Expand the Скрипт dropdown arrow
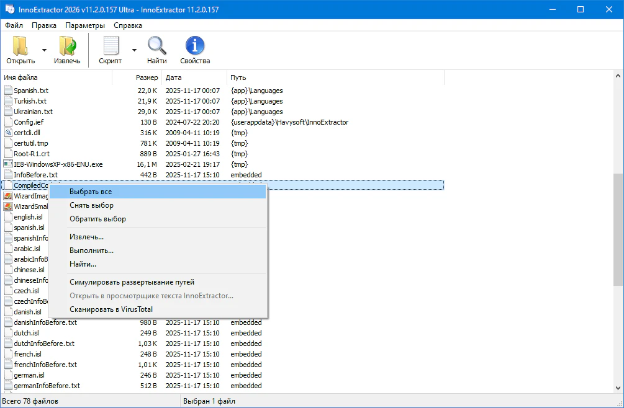 pyautogui.click(x=134, y=50)
